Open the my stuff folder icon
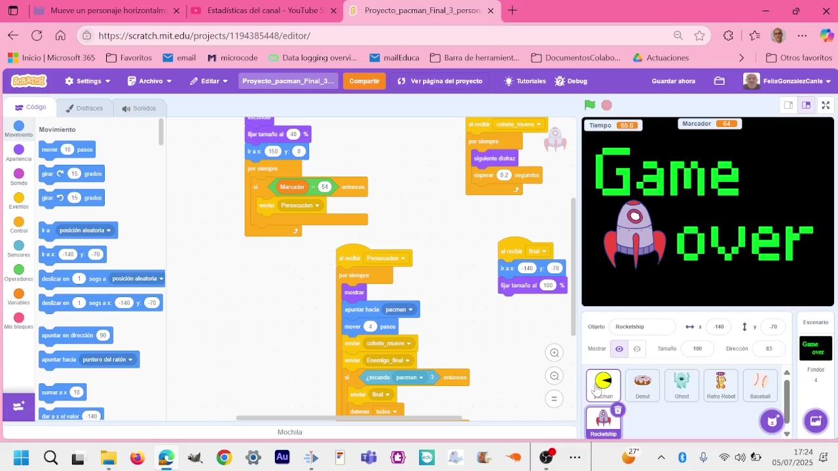 720,81
